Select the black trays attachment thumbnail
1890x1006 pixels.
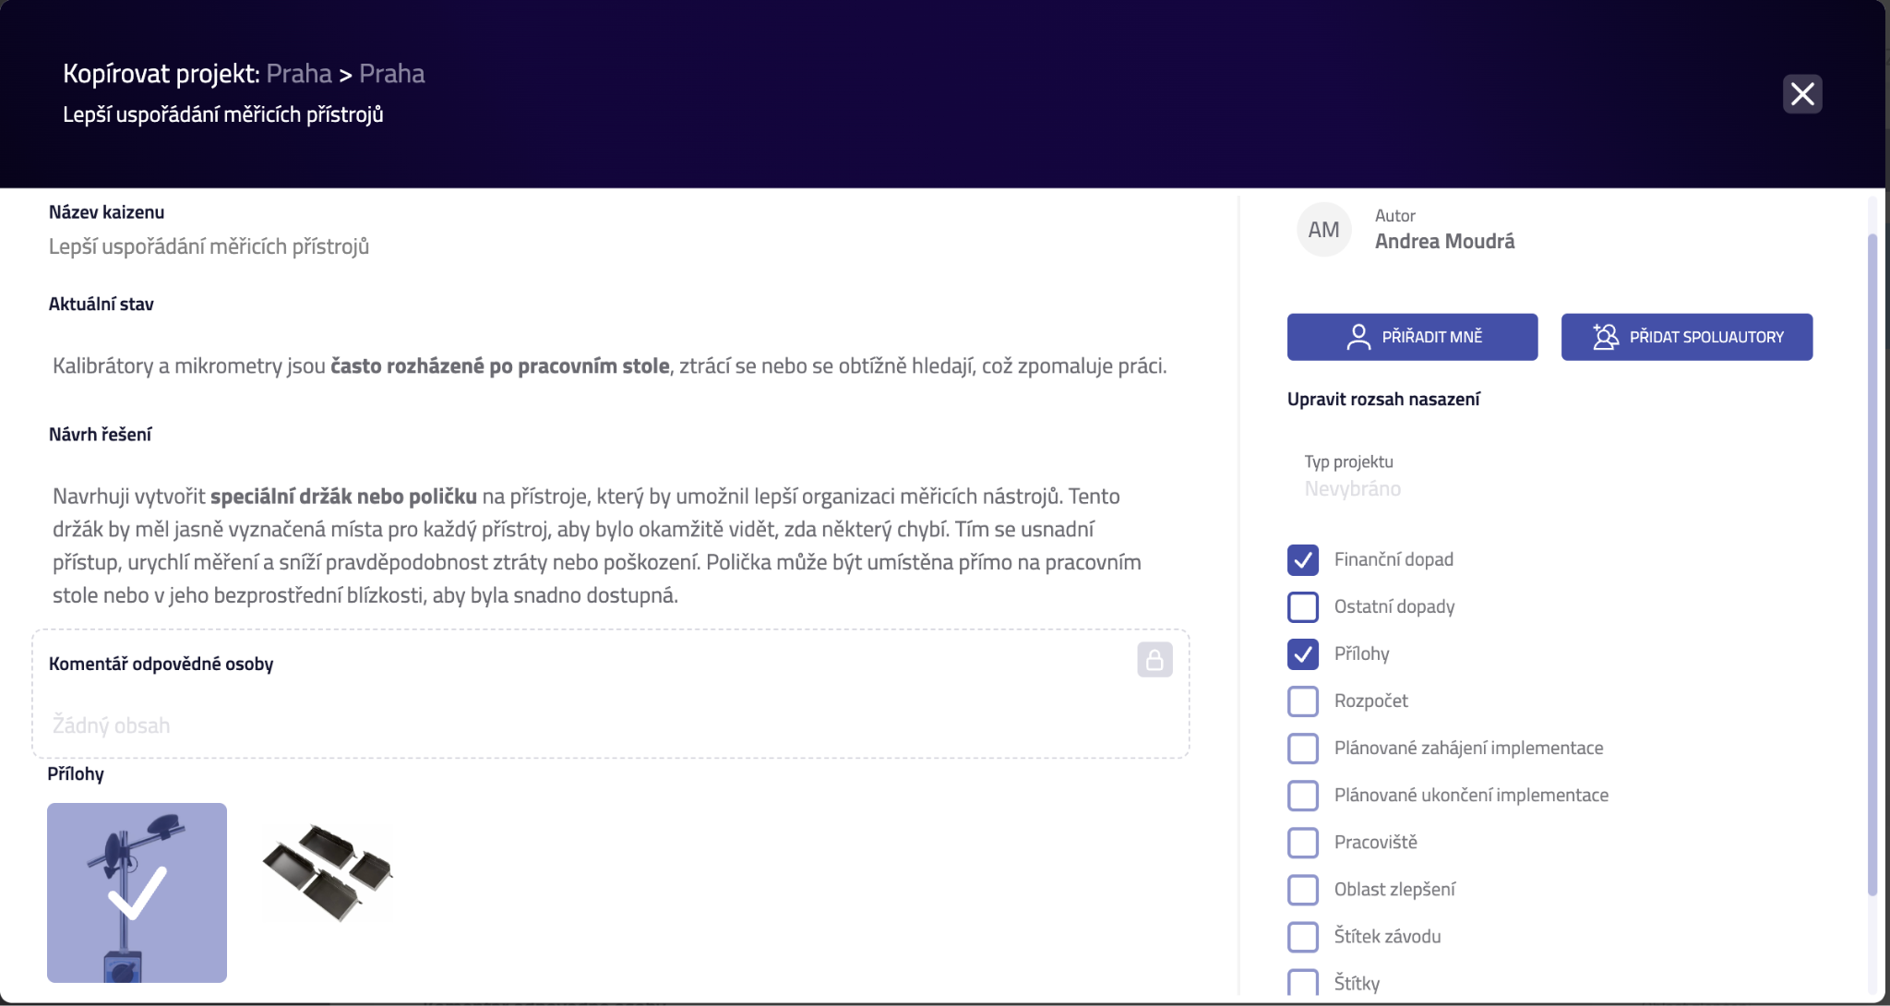pos(328,872)
